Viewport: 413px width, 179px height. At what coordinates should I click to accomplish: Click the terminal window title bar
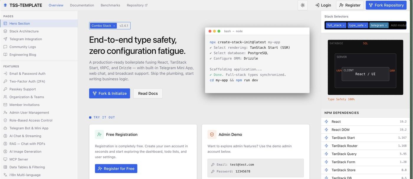tap(257, 31)
